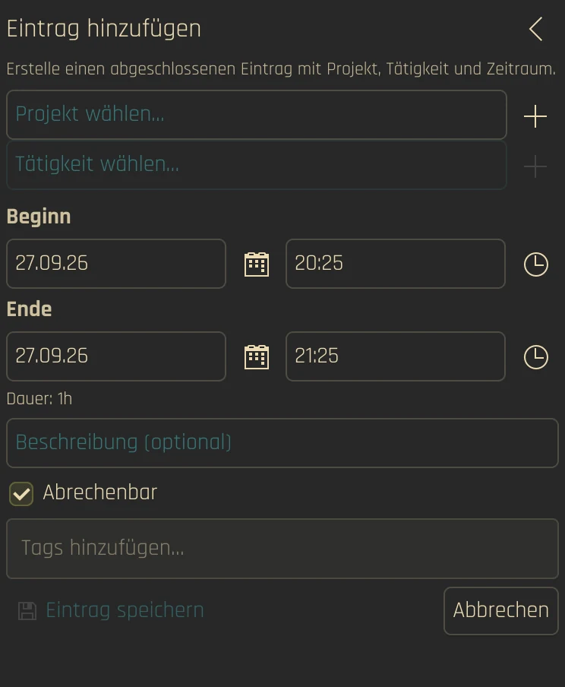Open the Projekt wählen dropdown
Screen dimensions: 565x687
[257, 115]
